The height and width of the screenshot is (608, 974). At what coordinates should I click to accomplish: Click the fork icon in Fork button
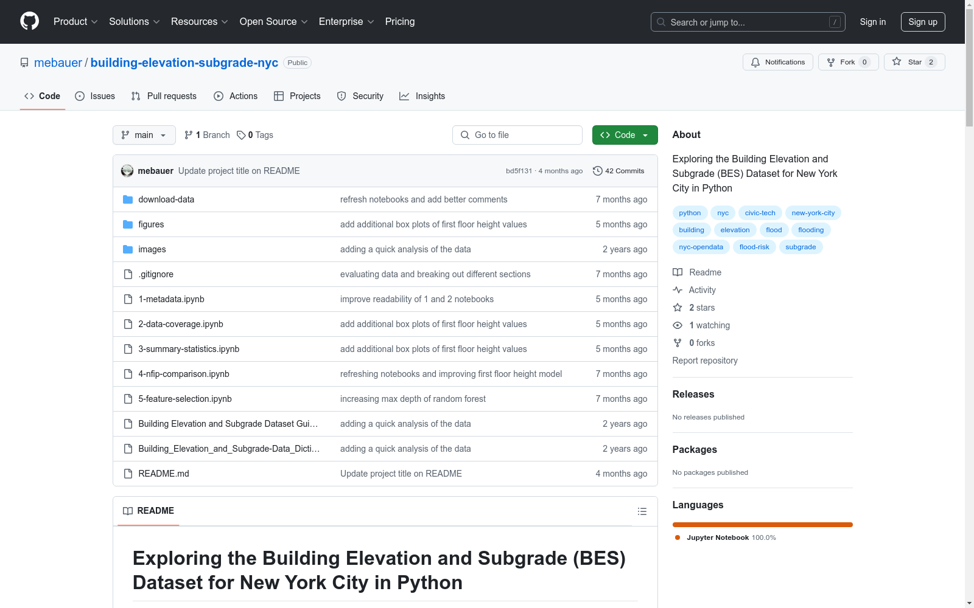coord(831,62)
